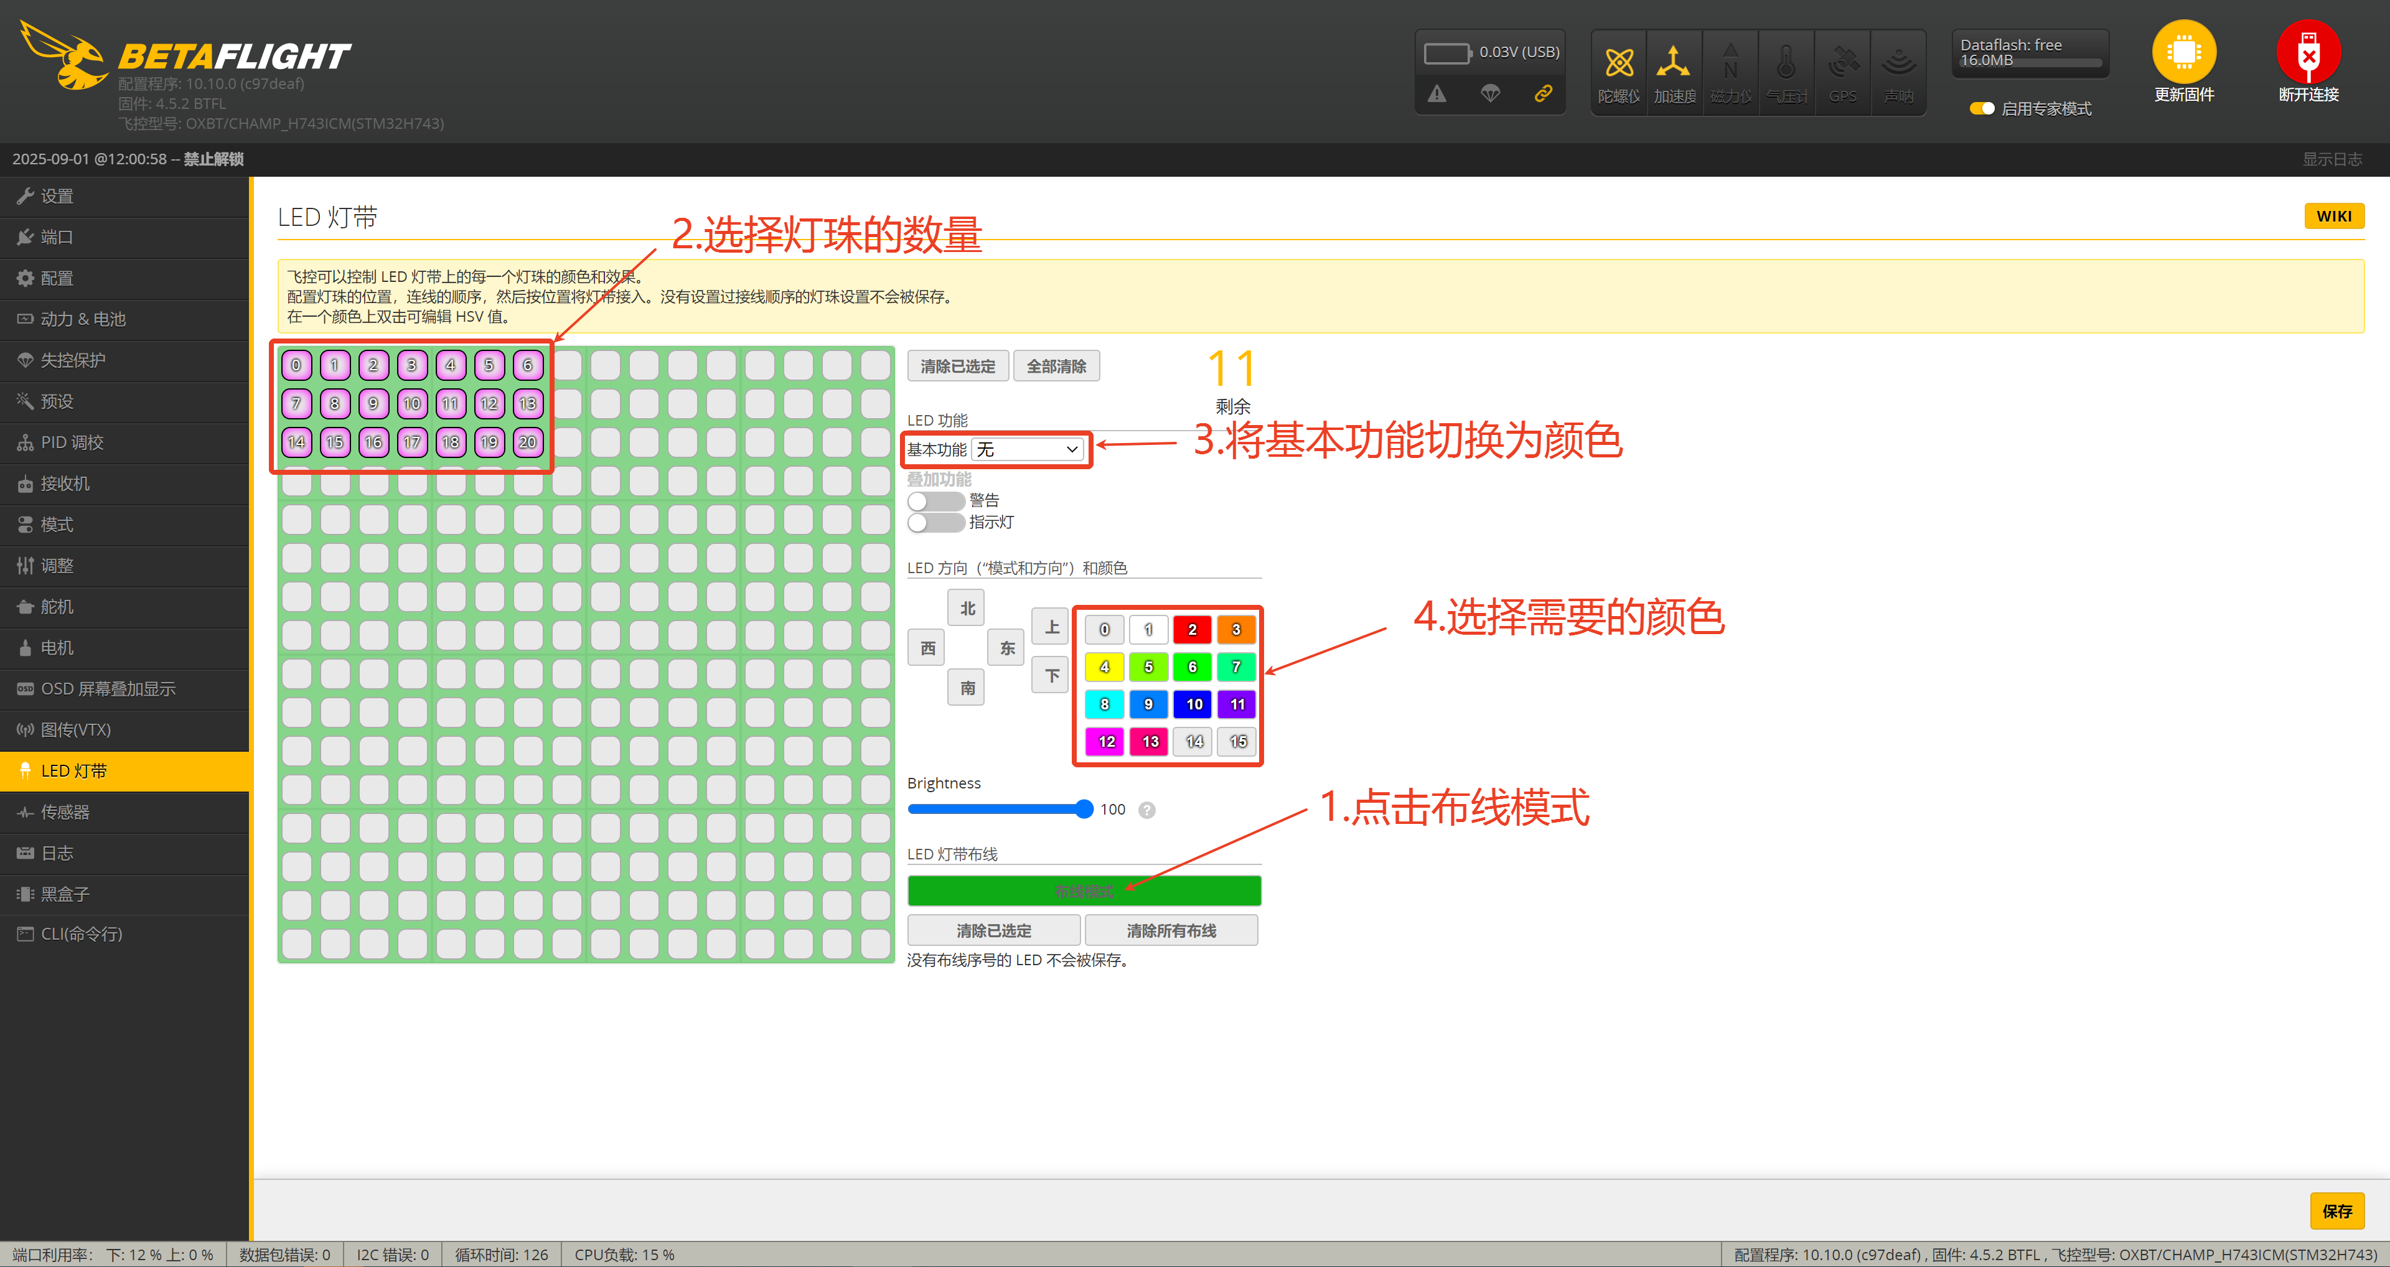Click the GPS sensor icon
Viewport: 2390px width, 1267px height.
coord(1842,63)
